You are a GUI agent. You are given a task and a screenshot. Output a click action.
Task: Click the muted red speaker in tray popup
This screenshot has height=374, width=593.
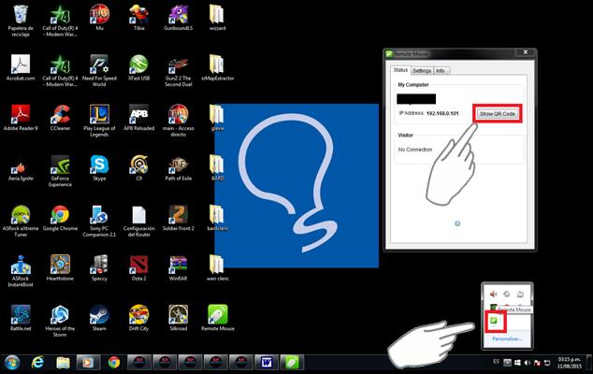493,294
